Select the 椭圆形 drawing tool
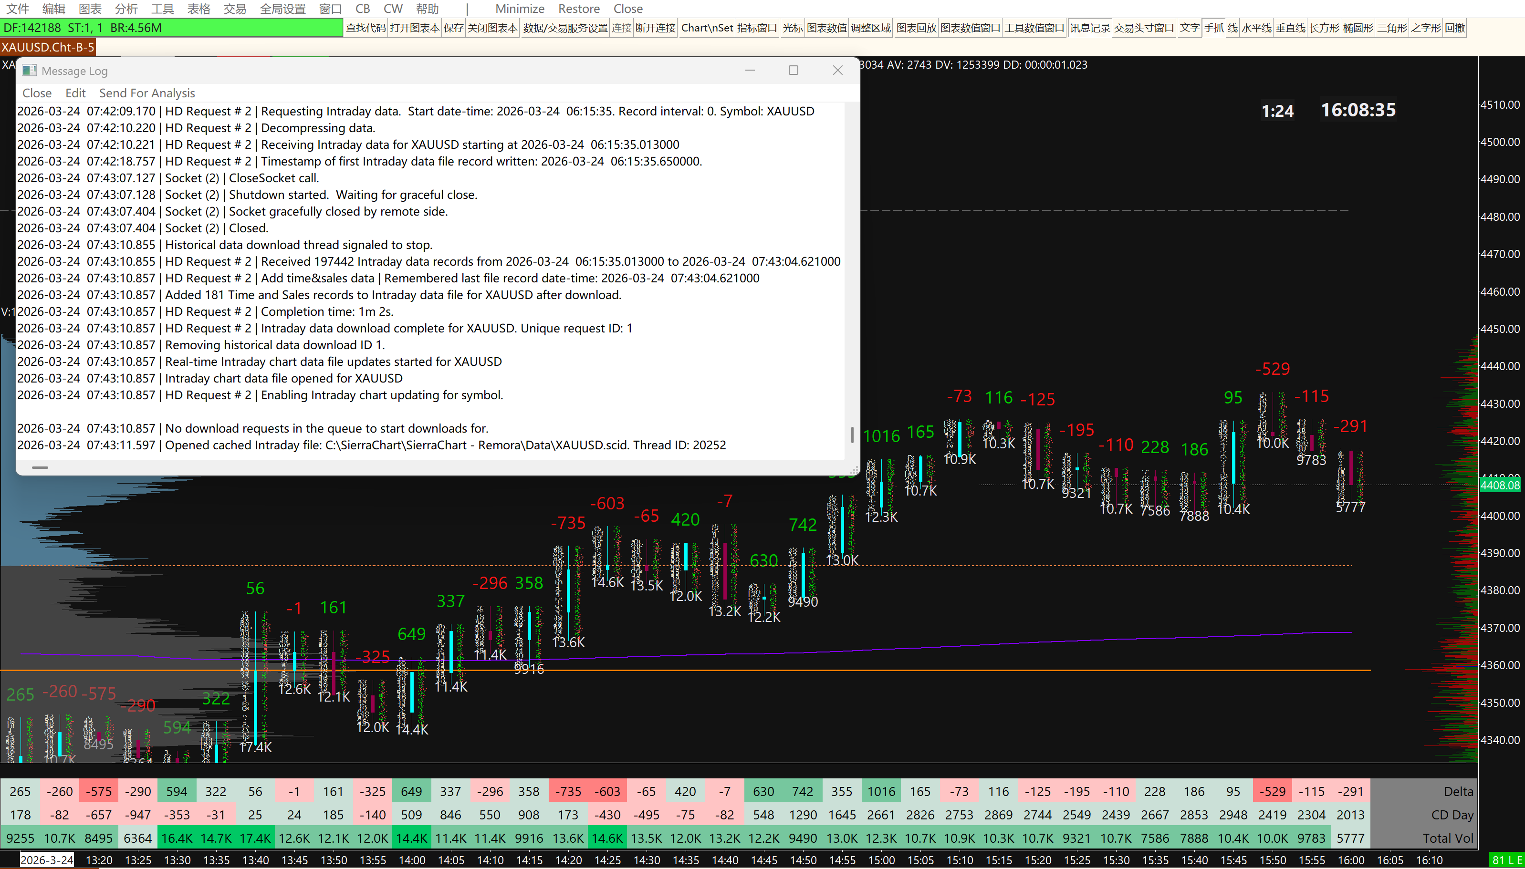This screenshot has width=1525, height=869. [1358, 28]
